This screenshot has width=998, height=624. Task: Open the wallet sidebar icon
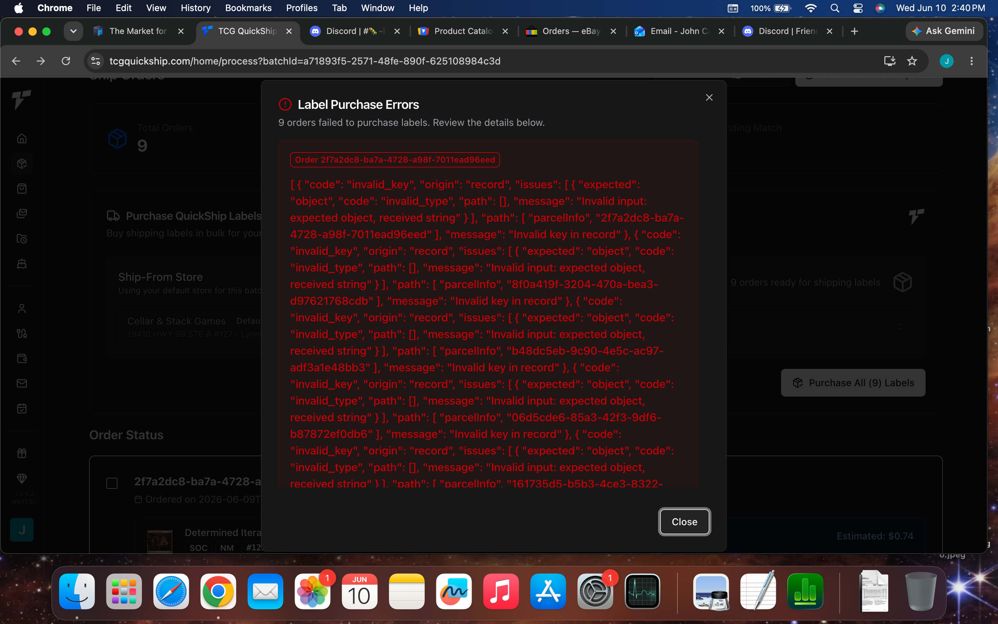22,358
